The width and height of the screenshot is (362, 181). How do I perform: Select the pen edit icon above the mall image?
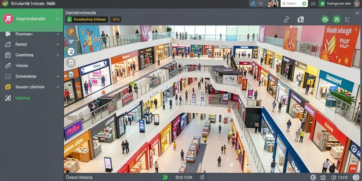pos(286,19)
